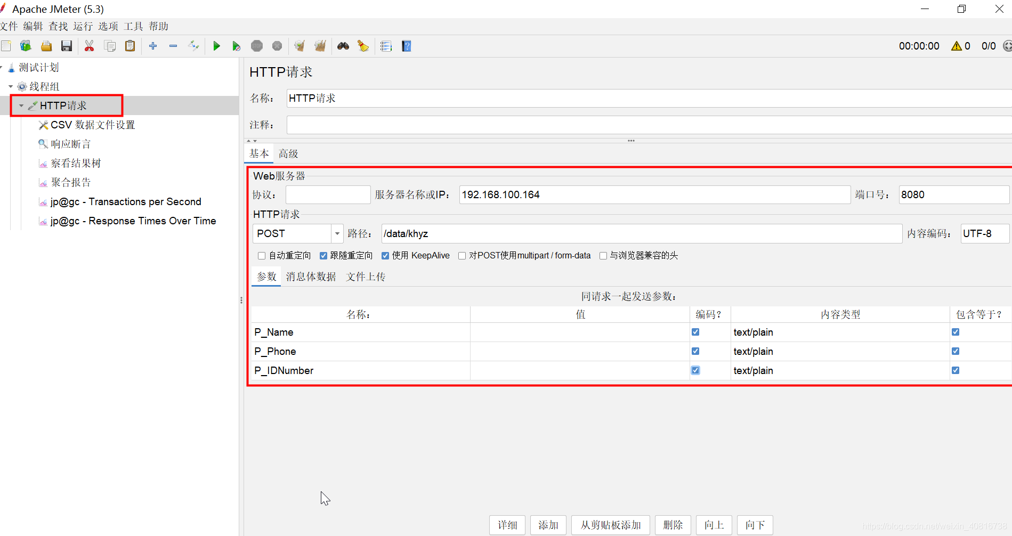Clear results with single broom icon
Image resolution: width=1012 pixels, height=536 pixels.
(x=299, y=46)
